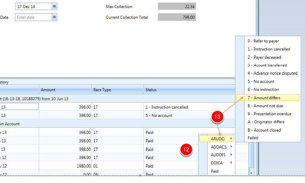This screenshot has width=305, height=183.
Task: Expand ADDACS submenu arrow
Action: coord(231,147)
